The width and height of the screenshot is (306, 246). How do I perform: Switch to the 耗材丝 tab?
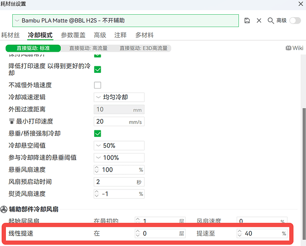[10, 35]
